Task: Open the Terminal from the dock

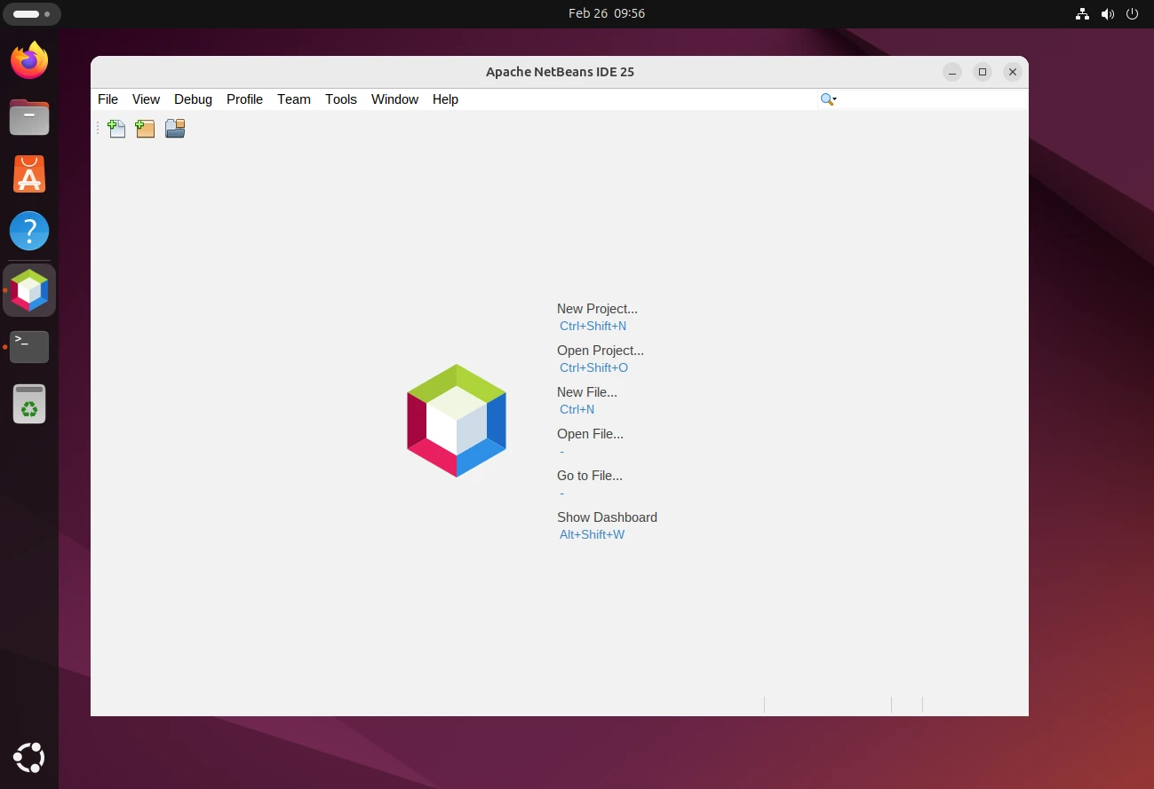Action: [29, 346]
